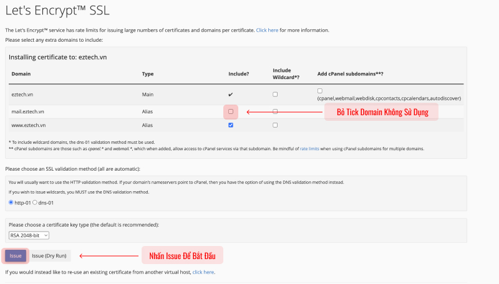499x284 pixels.
Task: Select the dns-01 validation method
Action: point(35,202)
